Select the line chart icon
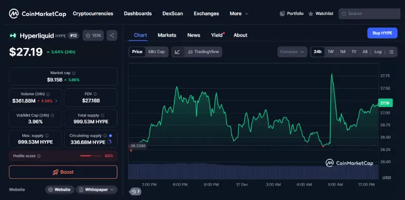 pos(177,52)
